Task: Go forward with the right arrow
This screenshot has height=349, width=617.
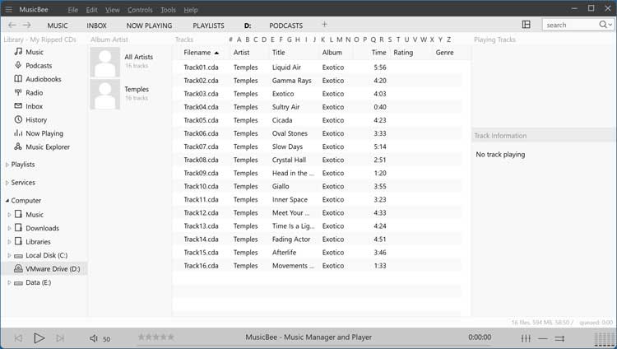Action: pyautogui.click(x=27, y=26)
